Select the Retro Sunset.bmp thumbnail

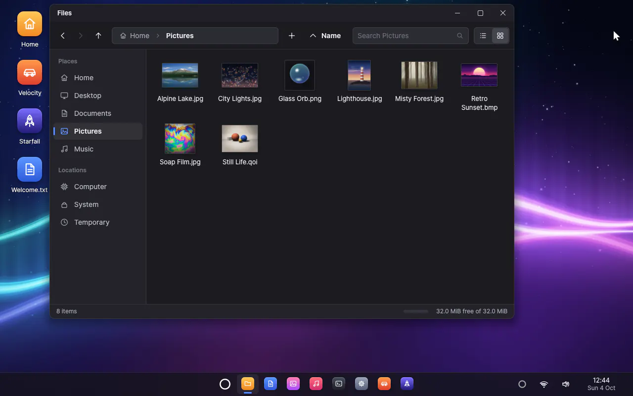[479, 75]
